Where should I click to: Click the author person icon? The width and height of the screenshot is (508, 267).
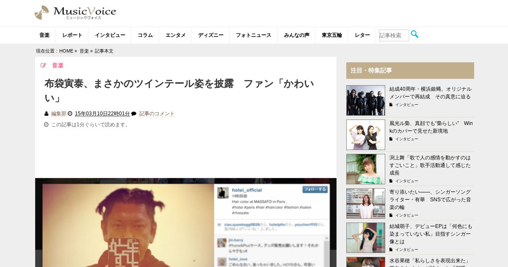pyautogui.click(x=47, y=114)
